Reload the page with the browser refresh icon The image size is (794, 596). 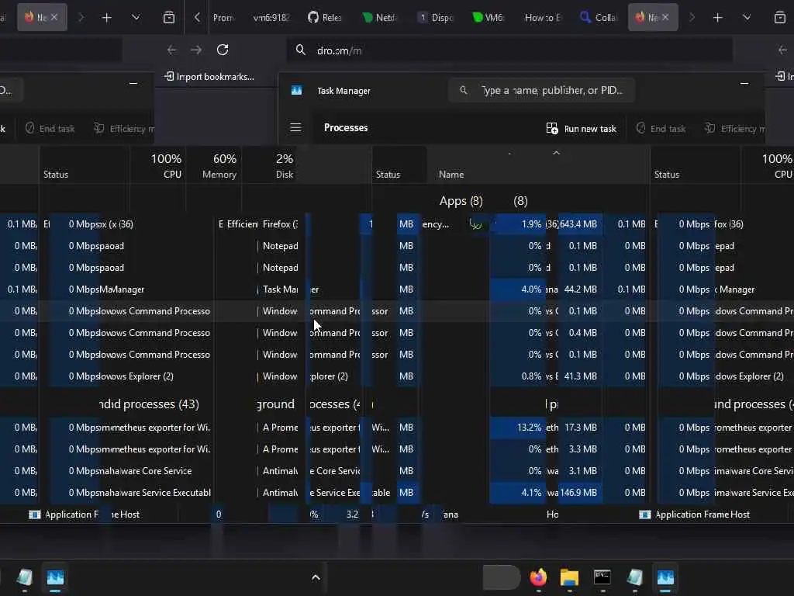click(223, 50)
